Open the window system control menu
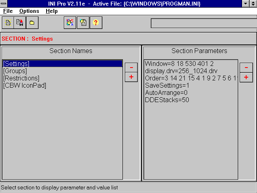The height and width of the screenshot is (193, 257). (x=4, y=4)
